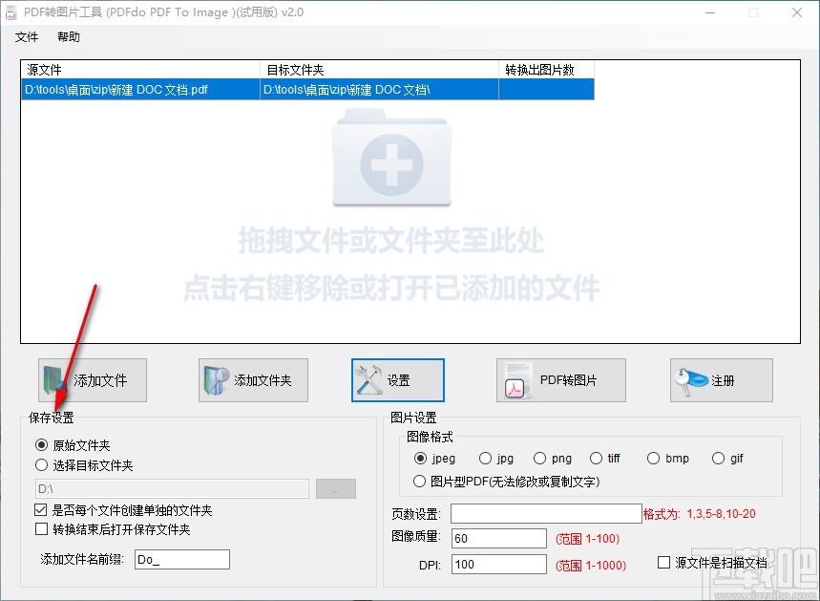The width and height of the screenshot is (820, 601).
Task: Click the 图像质量 field showing 60
Action: 499,538
